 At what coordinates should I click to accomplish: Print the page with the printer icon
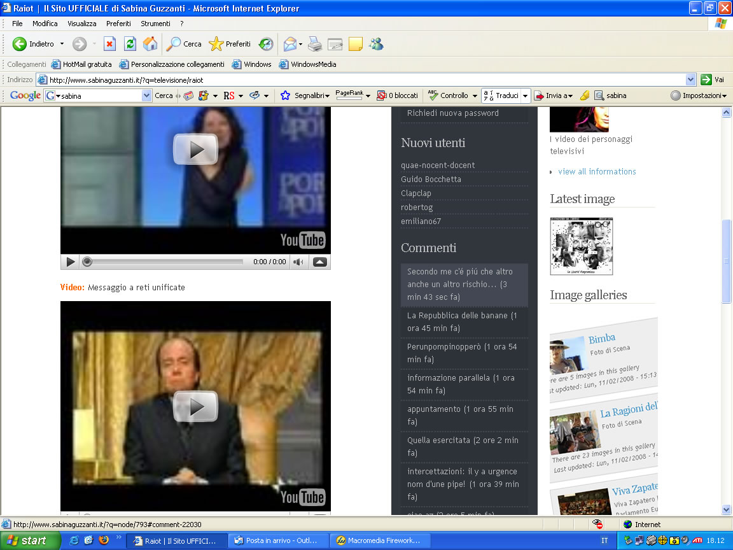click(315, 44)
